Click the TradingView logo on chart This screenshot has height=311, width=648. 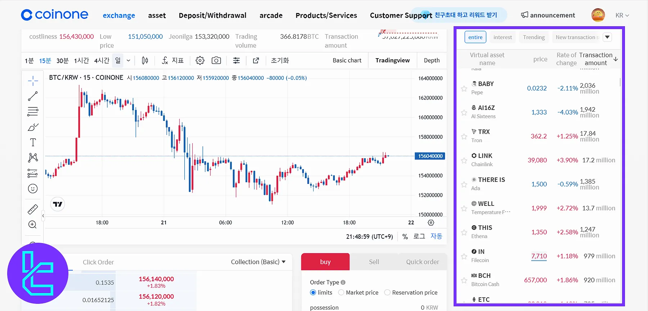point(58,204)
